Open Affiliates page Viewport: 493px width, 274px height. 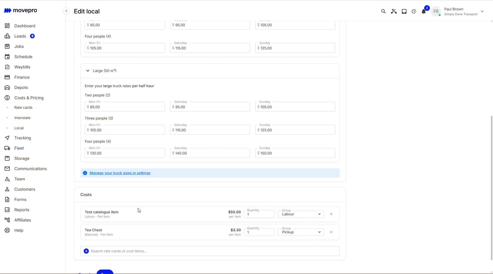[x=23, y=220]
